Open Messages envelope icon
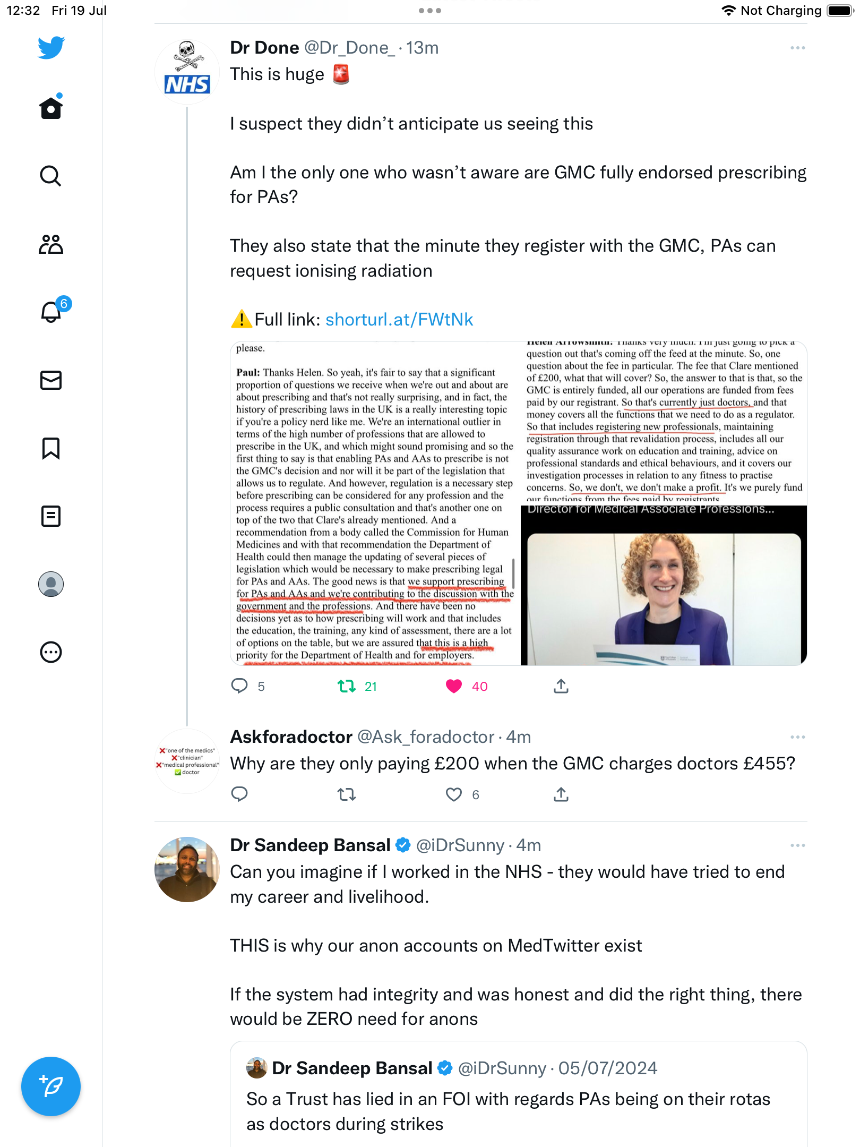This screenshot has height=1147, width=860. click(x=51, y=380)
